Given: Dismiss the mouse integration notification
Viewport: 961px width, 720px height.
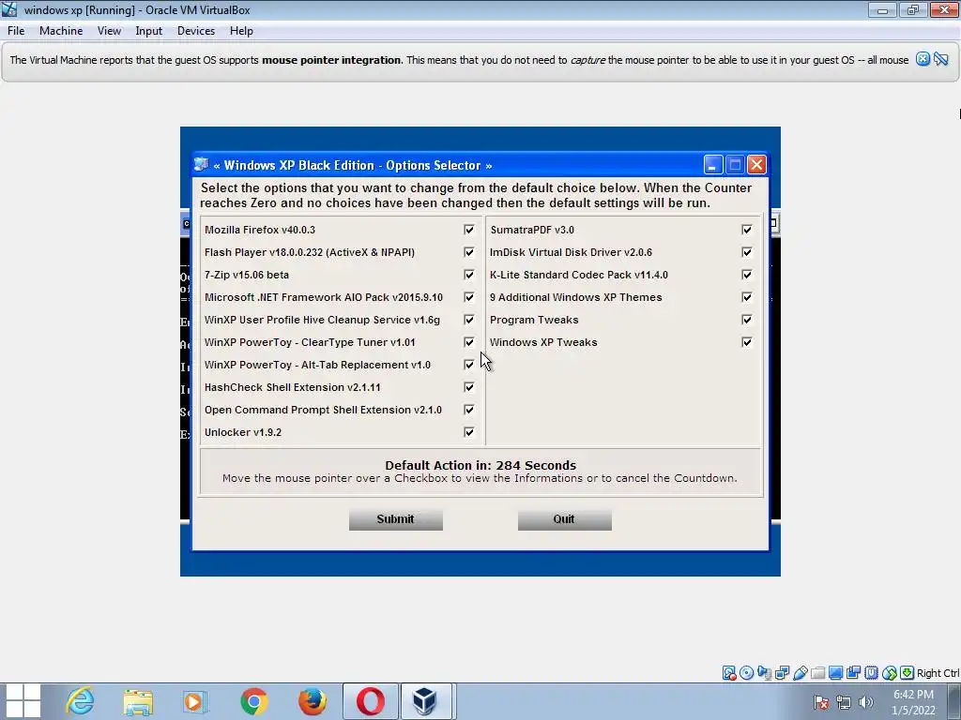Looking at the screenshot, I should point(923,59).
